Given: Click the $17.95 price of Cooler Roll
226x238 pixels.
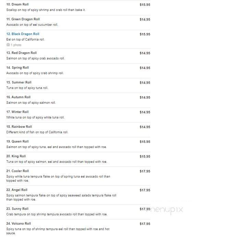Looking at the screenshot, I should (x=145, y=171).
